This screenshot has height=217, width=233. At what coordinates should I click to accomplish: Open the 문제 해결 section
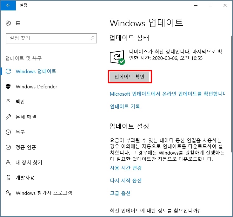[x=26, y=117]
